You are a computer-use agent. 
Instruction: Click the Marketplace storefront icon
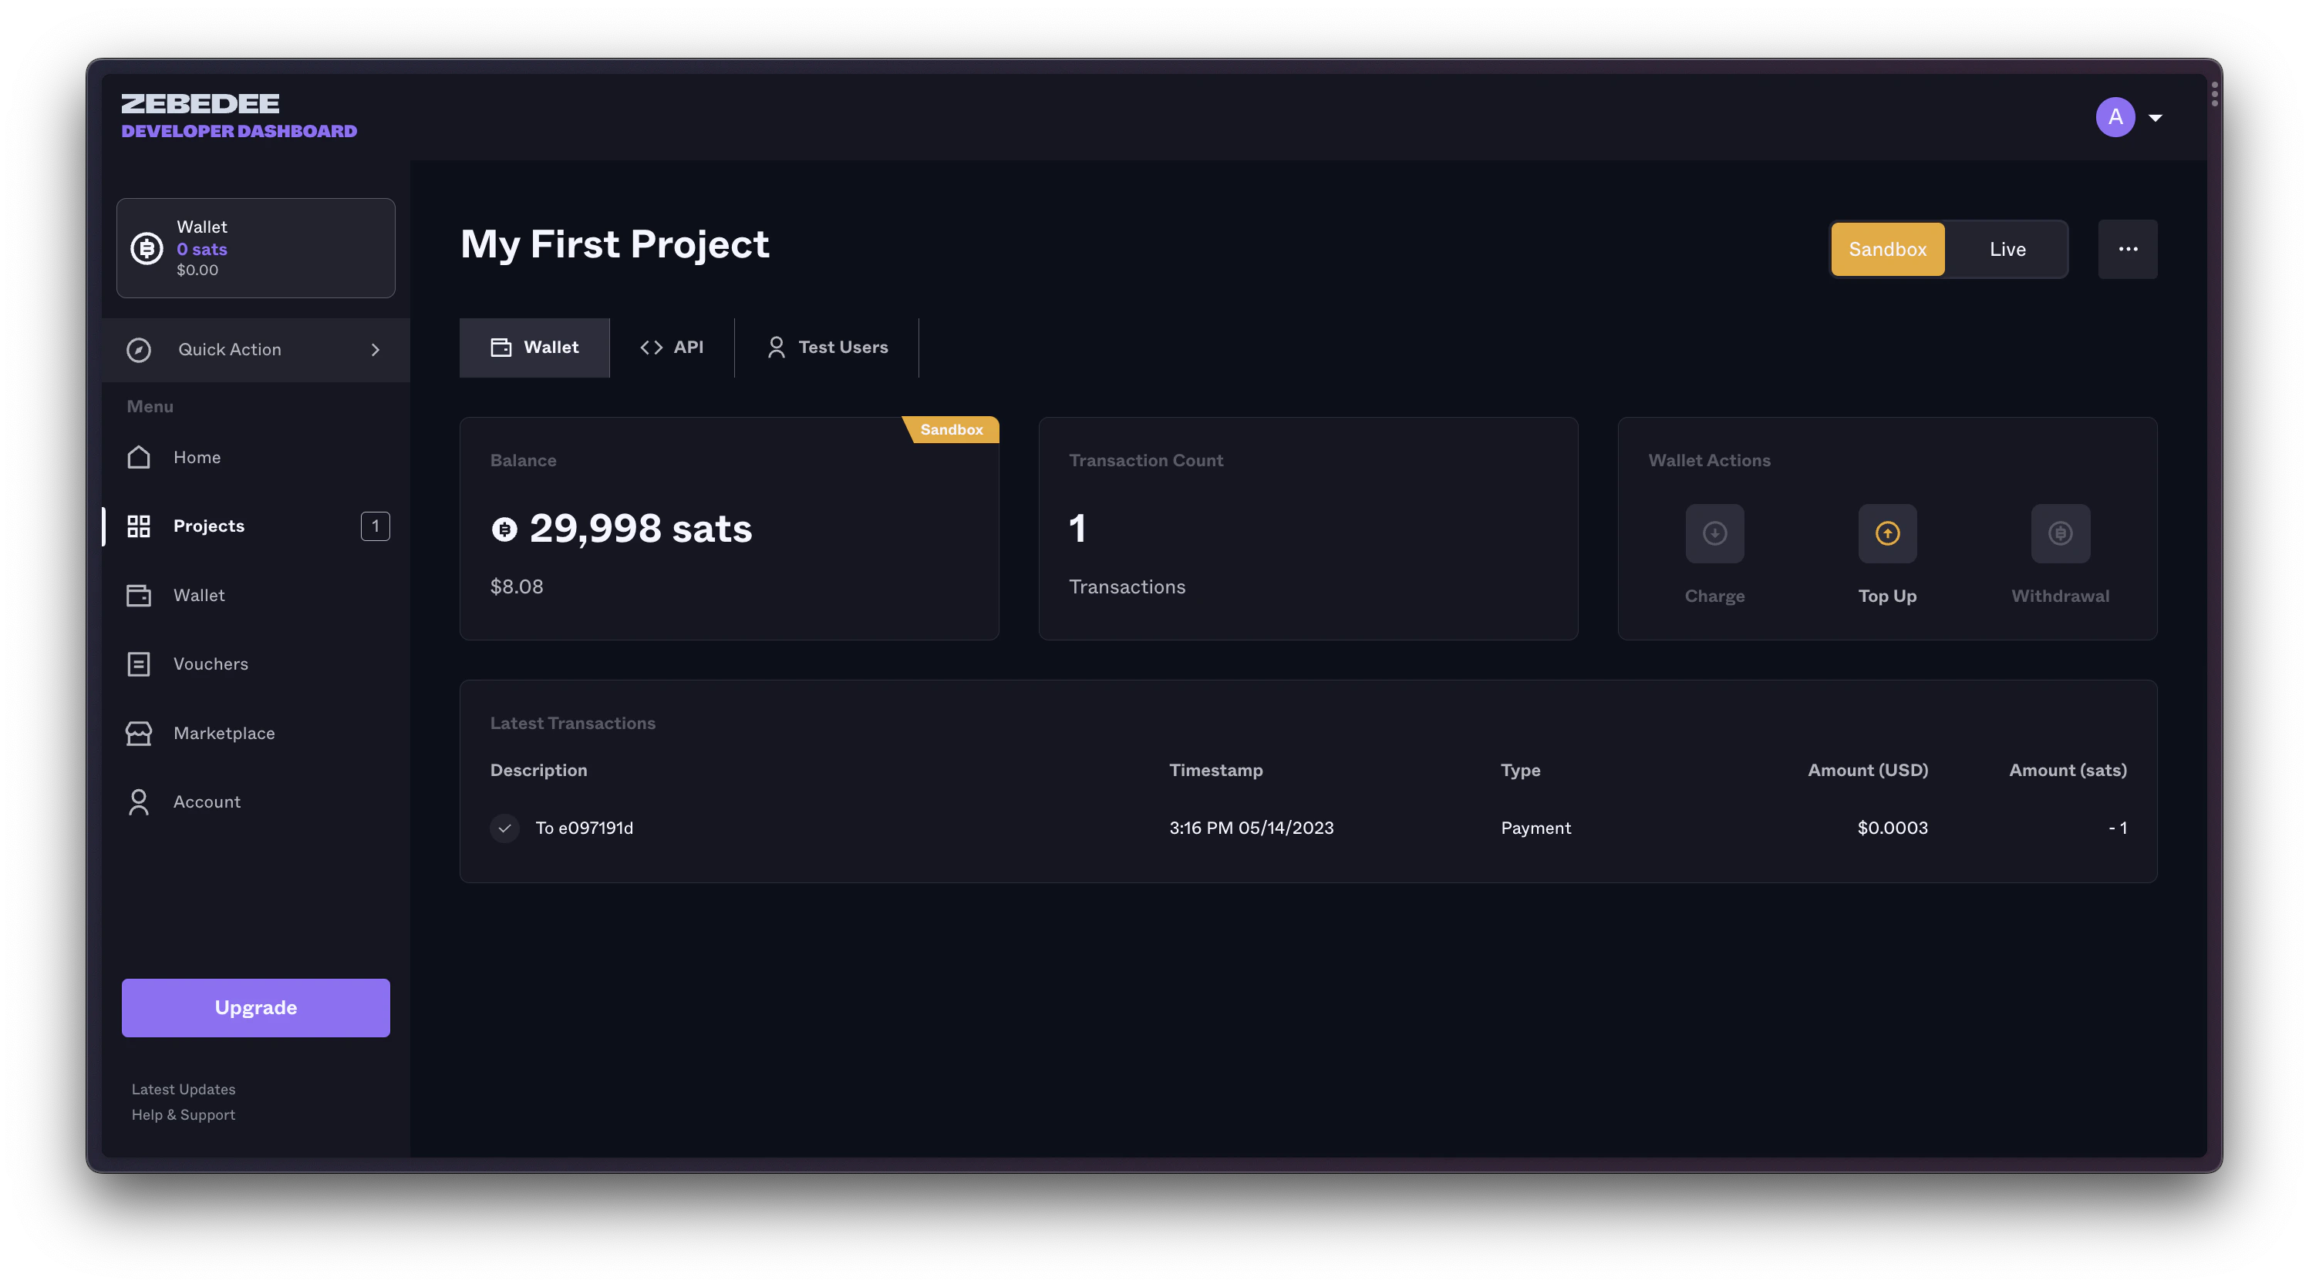(x=139, y=733)
